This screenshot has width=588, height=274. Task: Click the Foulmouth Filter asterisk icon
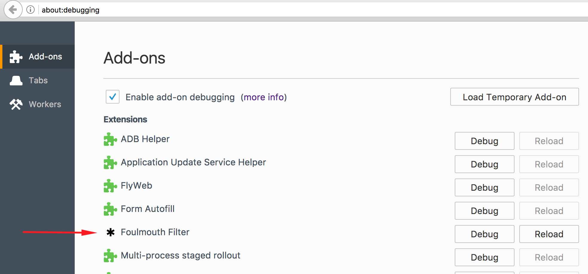click(111, 232)
